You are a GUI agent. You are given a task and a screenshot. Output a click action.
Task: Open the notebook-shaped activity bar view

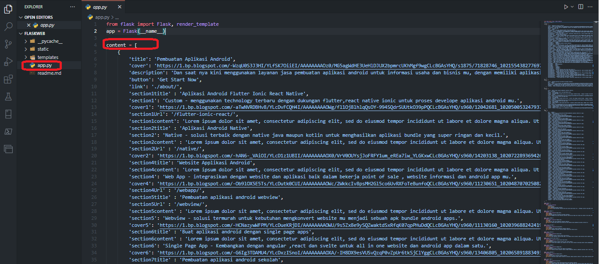(x=8, y=114)
